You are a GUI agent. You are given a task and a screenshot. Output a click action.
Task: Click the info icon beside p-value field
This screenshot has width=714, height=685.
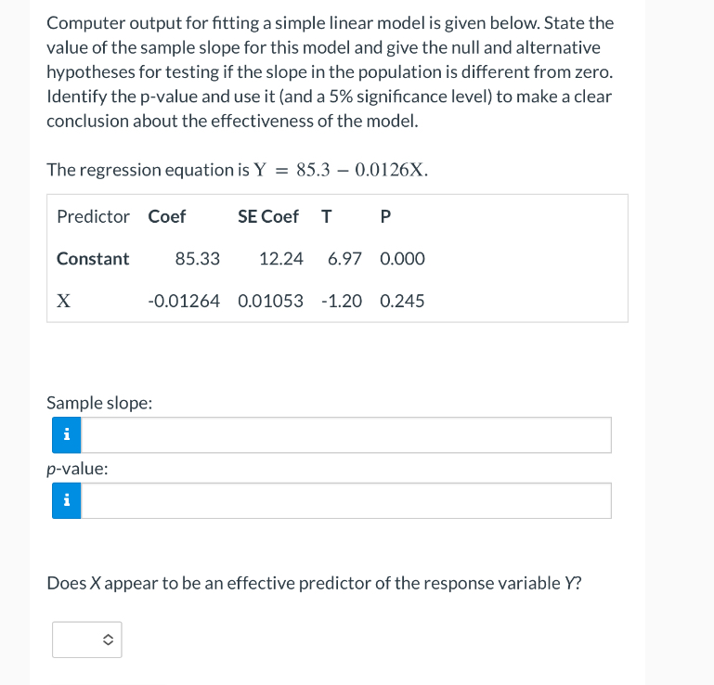pos(67,500)
